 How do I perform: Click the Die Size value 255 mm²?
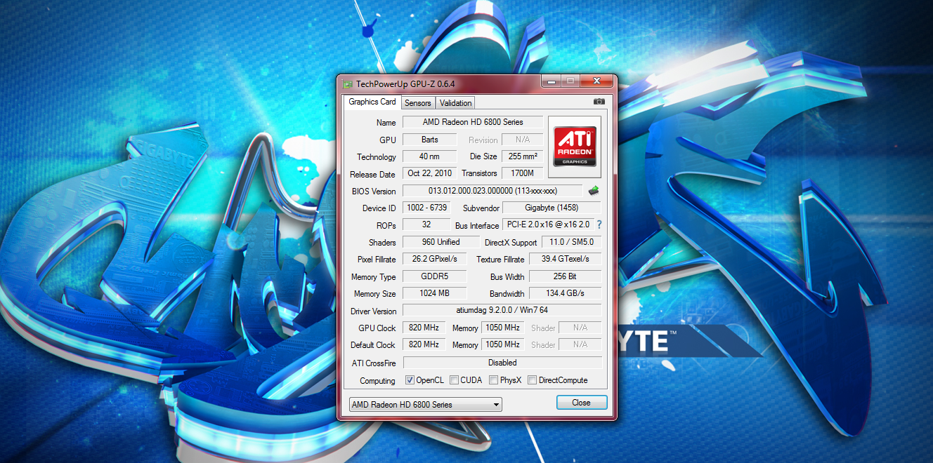[x=523, y=156]
